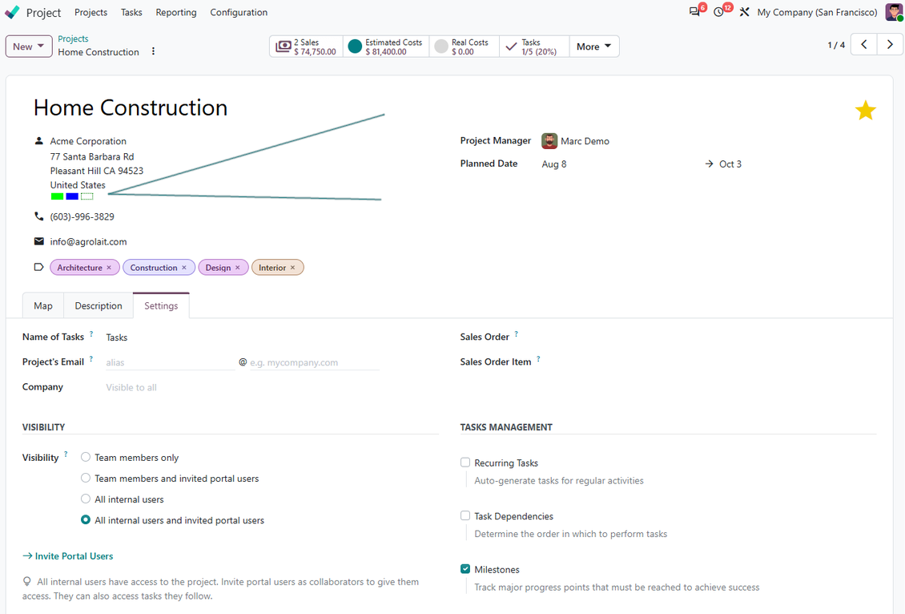Click the Architecture tag label
The height and width of the screenshot is (614, 905).
click(79, 268)
